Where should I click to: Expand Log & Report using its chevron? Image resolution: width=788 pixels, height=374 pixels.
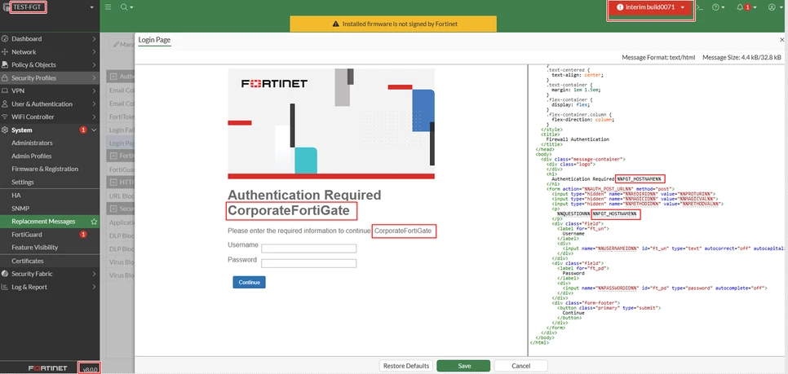[94, 287]
